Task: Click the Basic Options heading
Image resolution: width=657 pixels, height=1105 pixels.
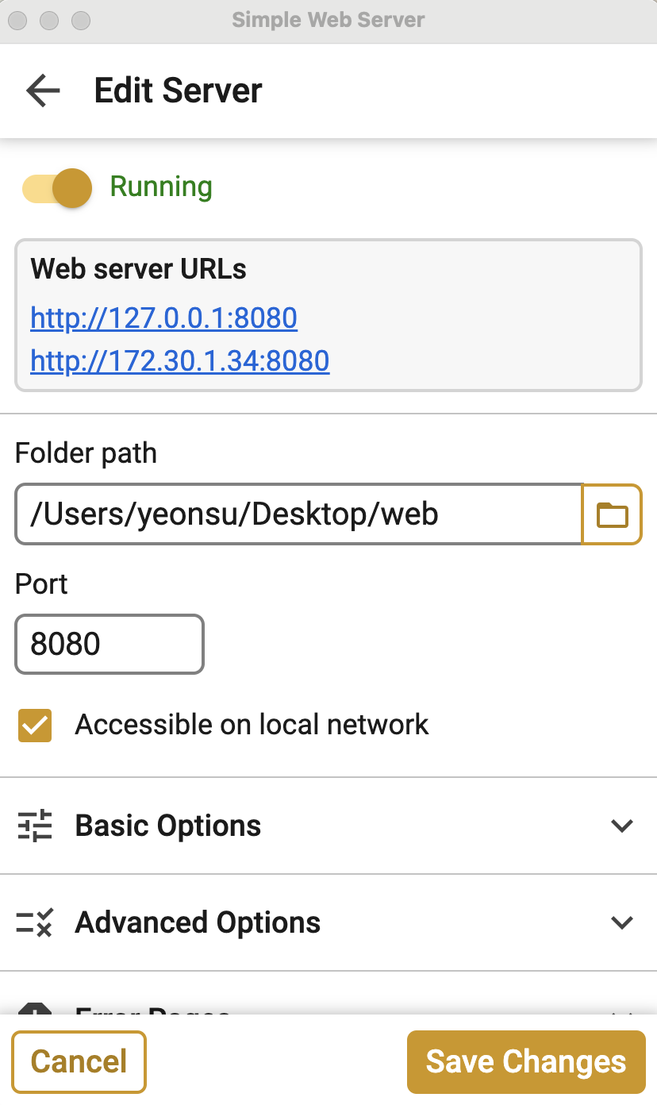Action: pos(168,826)
